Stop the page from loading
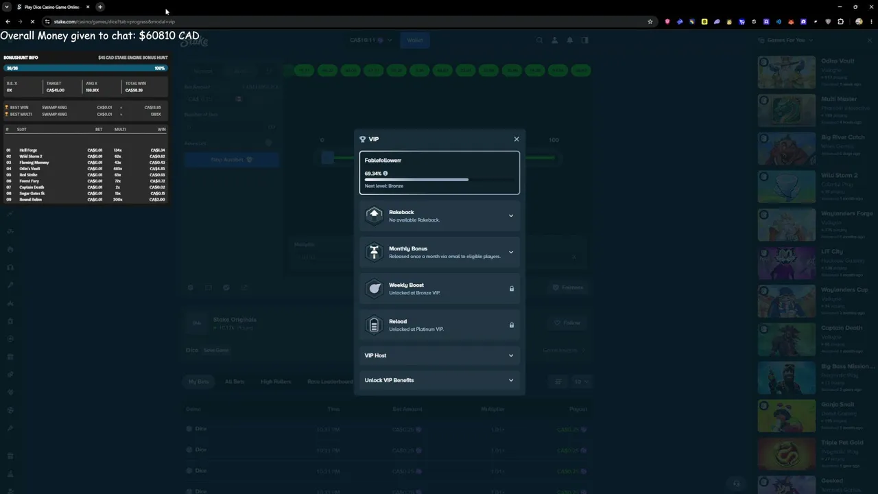The height and width of the screenshot is (494, 878). (32, 21)
